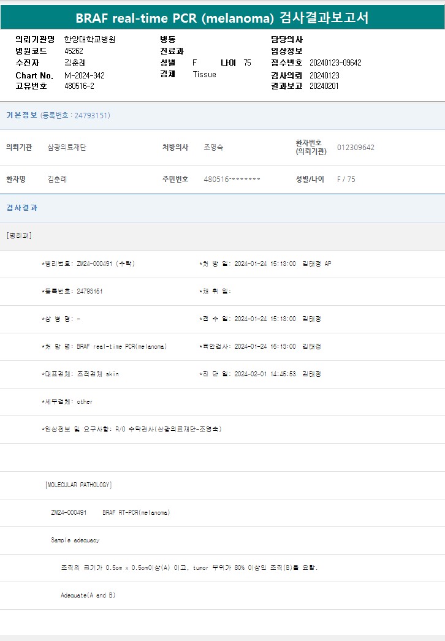Image resolution: width=445 pixels, height=641 pixels.
Task: Select hospital name 한양대학교병원
Action: (x=89, y=39)
